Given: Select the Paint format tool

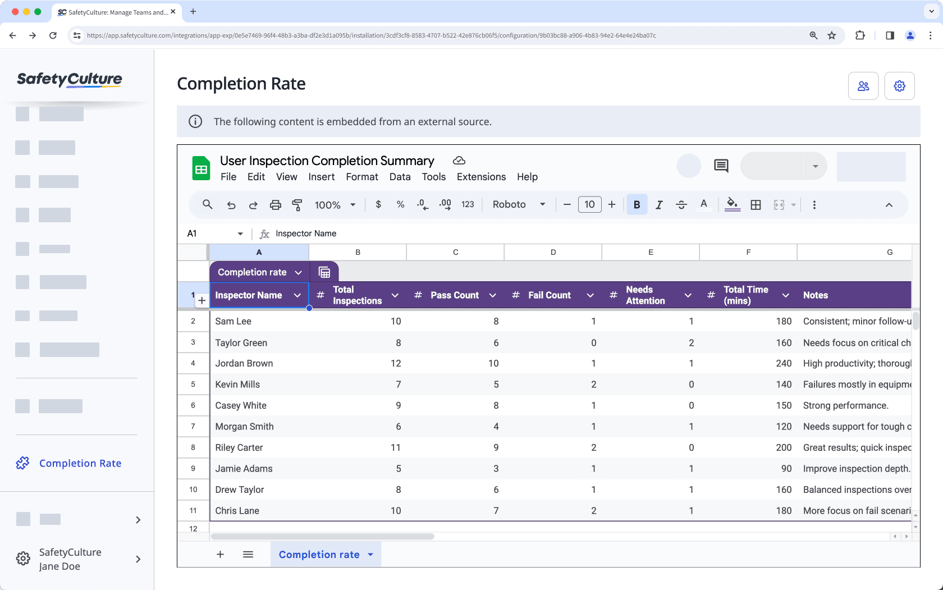Looking at the screenshot, I should click(297, 204).
